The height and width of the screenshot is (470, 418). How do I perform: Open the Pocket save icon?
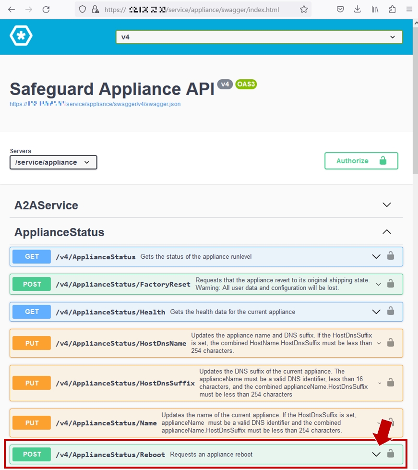point(340,10)
